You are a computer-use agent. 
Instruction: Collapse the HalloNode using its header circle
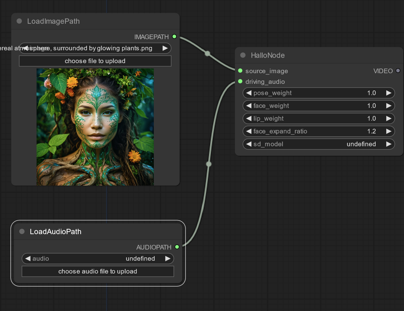[x=243, y=55]
